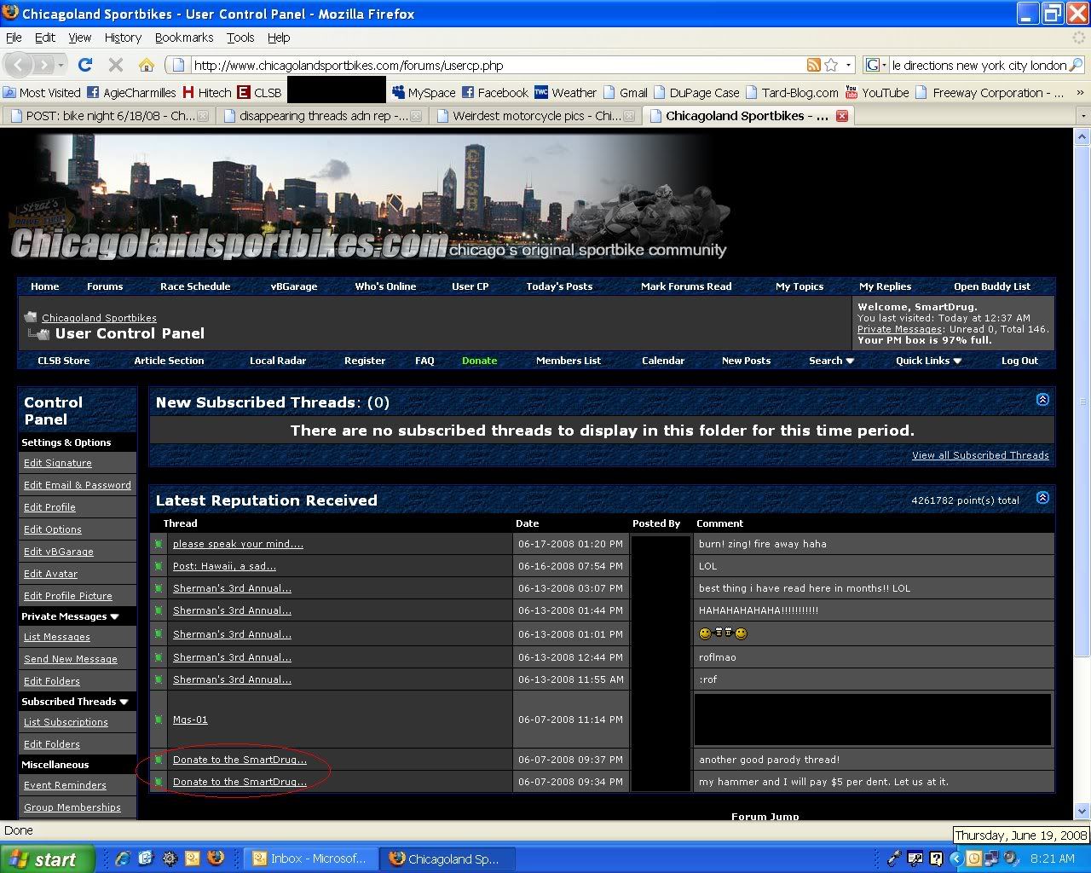
Task: Open the Gmail bookmark
Action: coord(625,92)
